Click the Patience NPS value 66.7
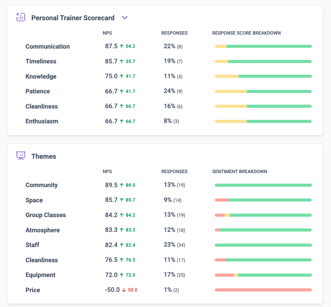Image resolution: width=331 pixels, height=307 pixels. (111, 91)
